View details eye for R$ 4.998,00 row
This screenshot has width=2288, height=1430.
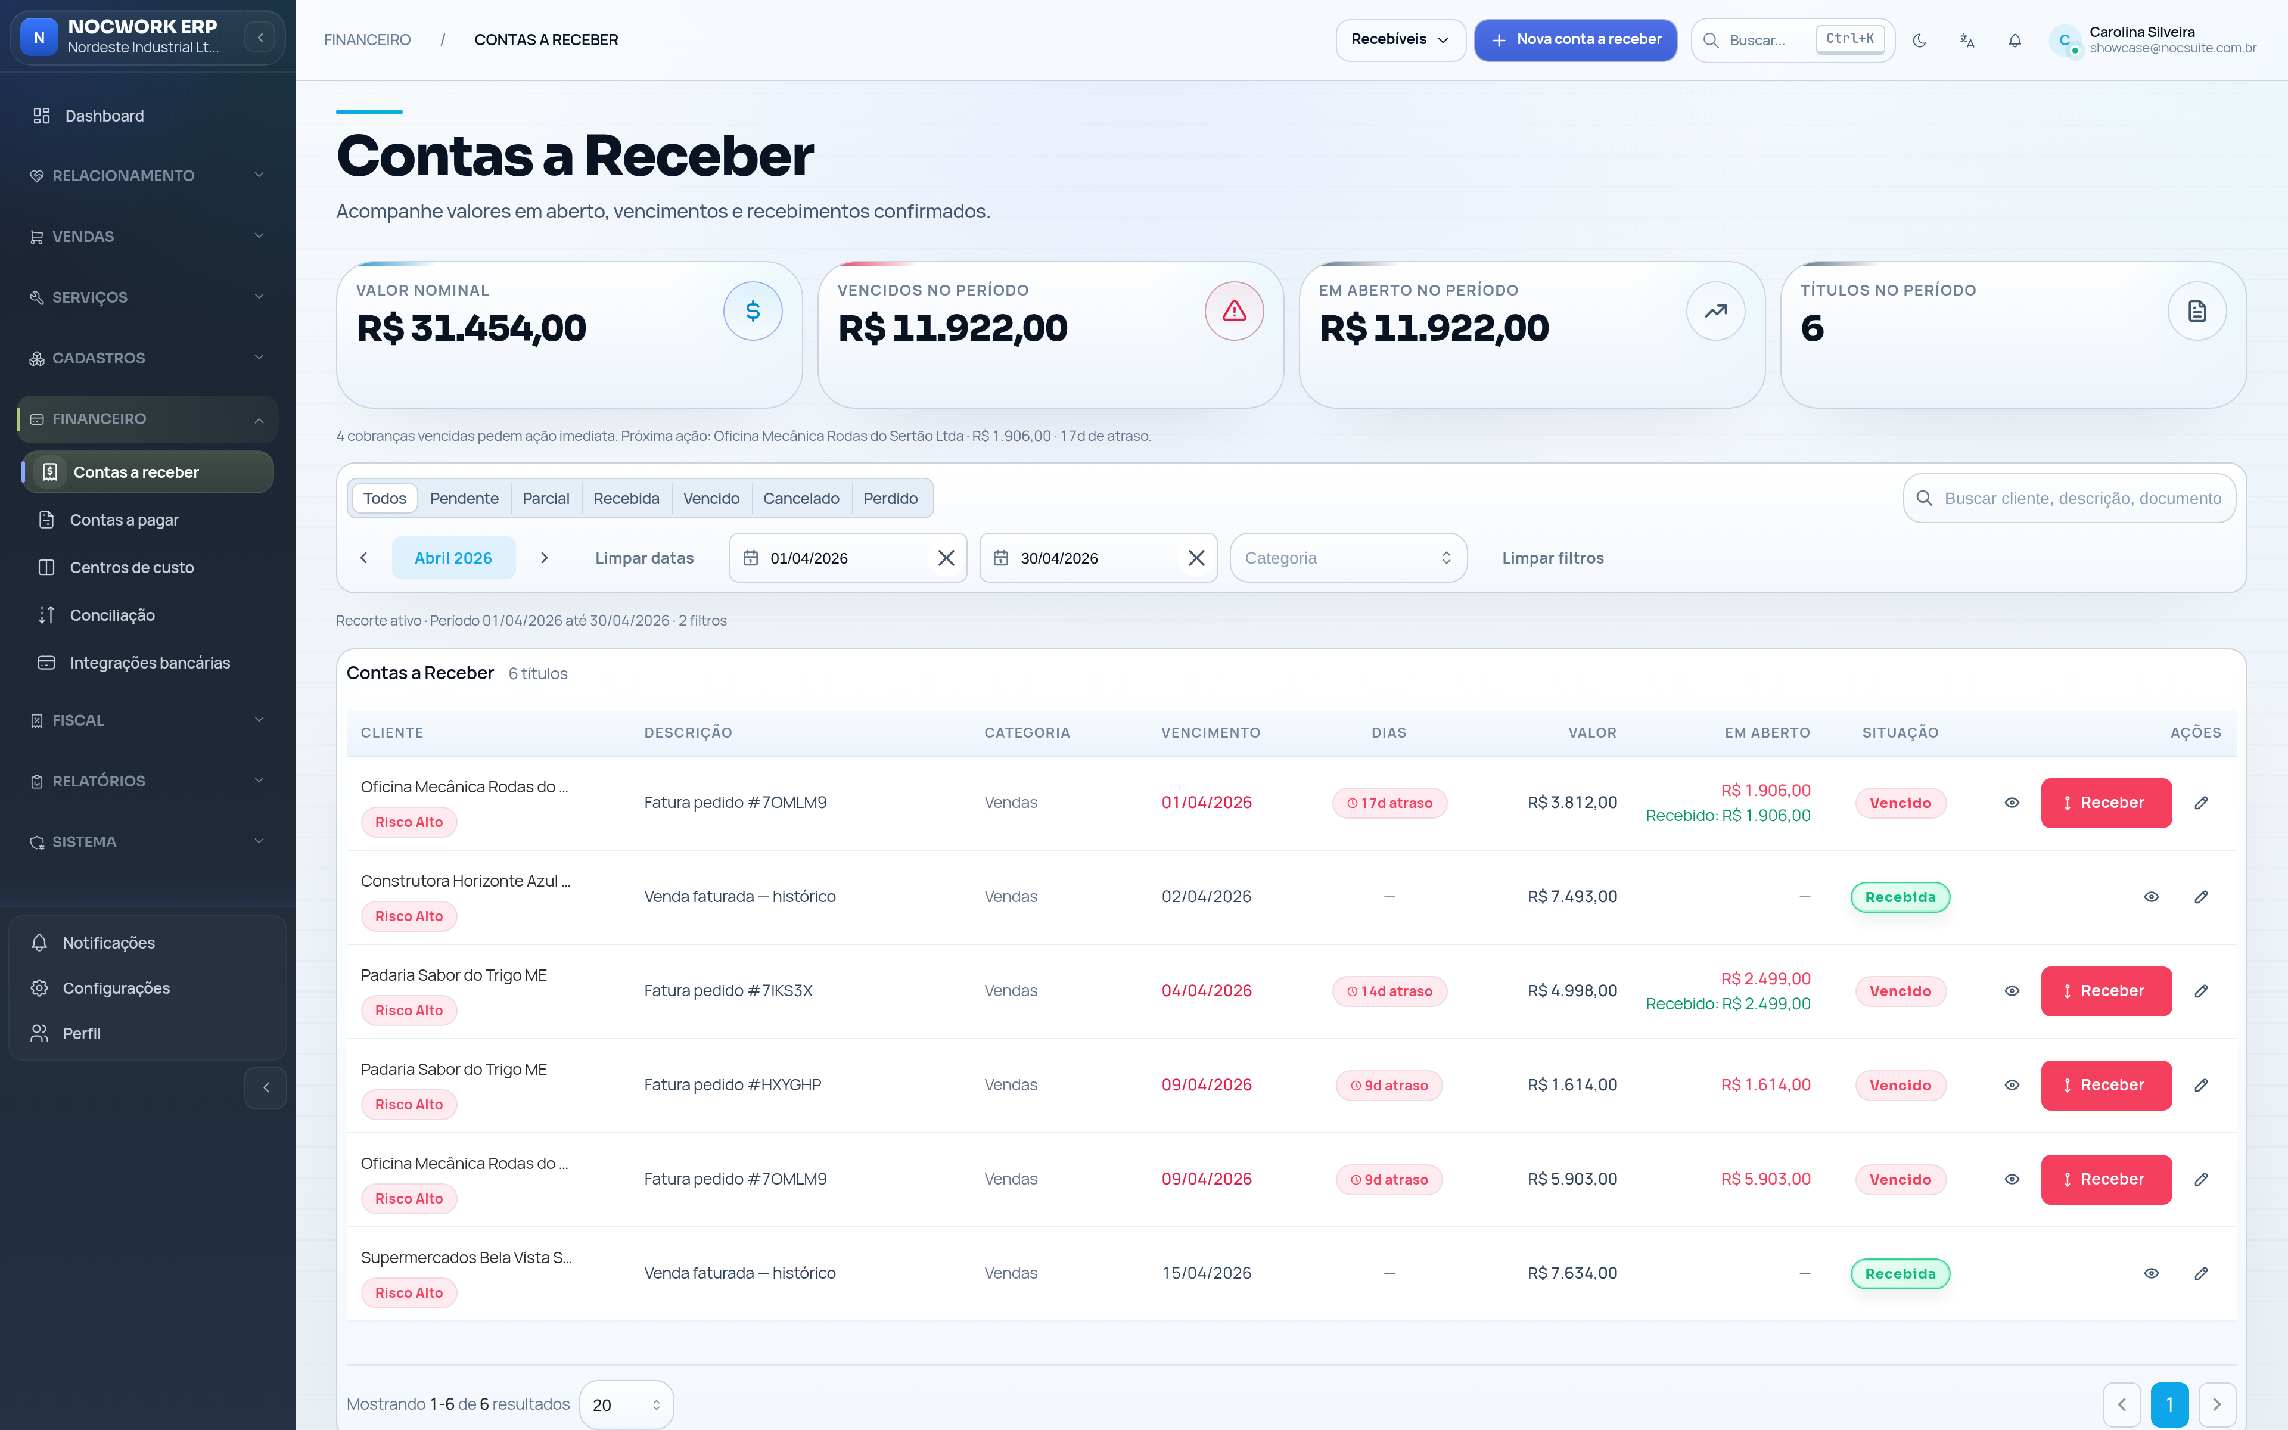click(2012, 991)
